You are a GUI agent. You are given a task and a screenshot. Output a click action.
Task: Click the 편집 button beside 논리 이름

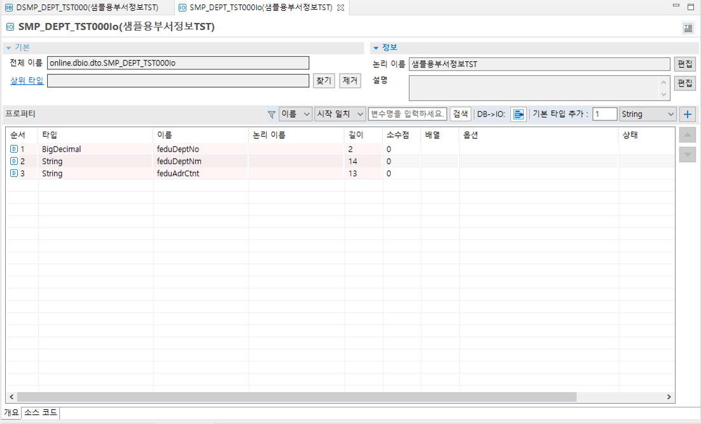[685, 64]
